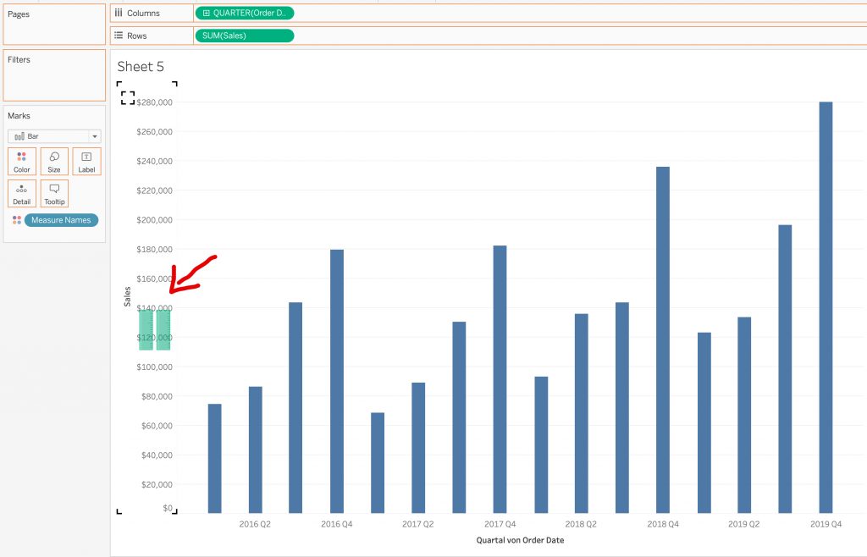The height and width of the screenshot is (557, 867).
Task: Click the green drop zone on the Sales axis
Action: (154, 330)
